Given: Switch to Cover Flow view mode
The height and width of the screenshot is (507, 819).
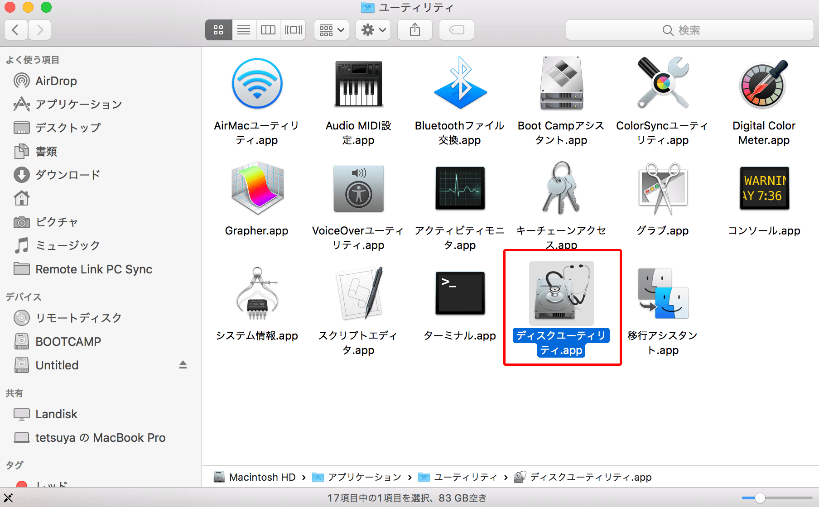Looking at the screenshot, I should click(x=293, y=30).
